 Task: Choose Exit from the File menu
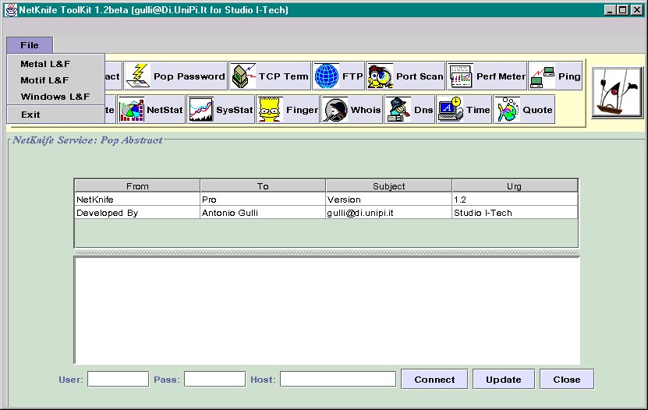(56, 115)
